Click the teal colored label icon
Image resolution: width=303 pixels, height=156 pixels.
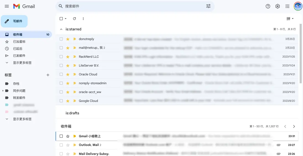click(7, 105)
